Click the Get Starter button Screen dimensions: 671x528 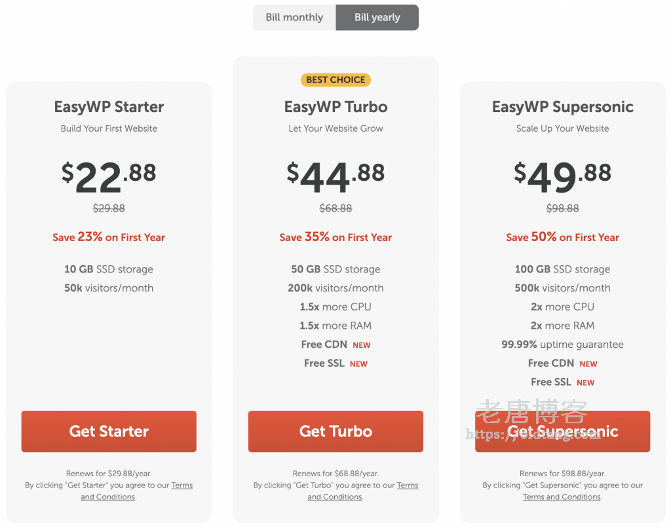tap(109, 431)
